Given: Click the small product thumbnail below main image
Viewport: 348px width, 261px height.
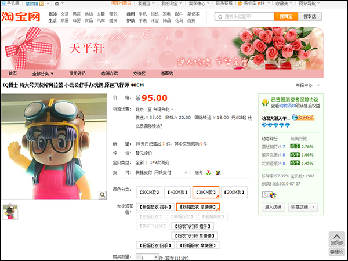Looking at the screenshot, I should [10, 212].
